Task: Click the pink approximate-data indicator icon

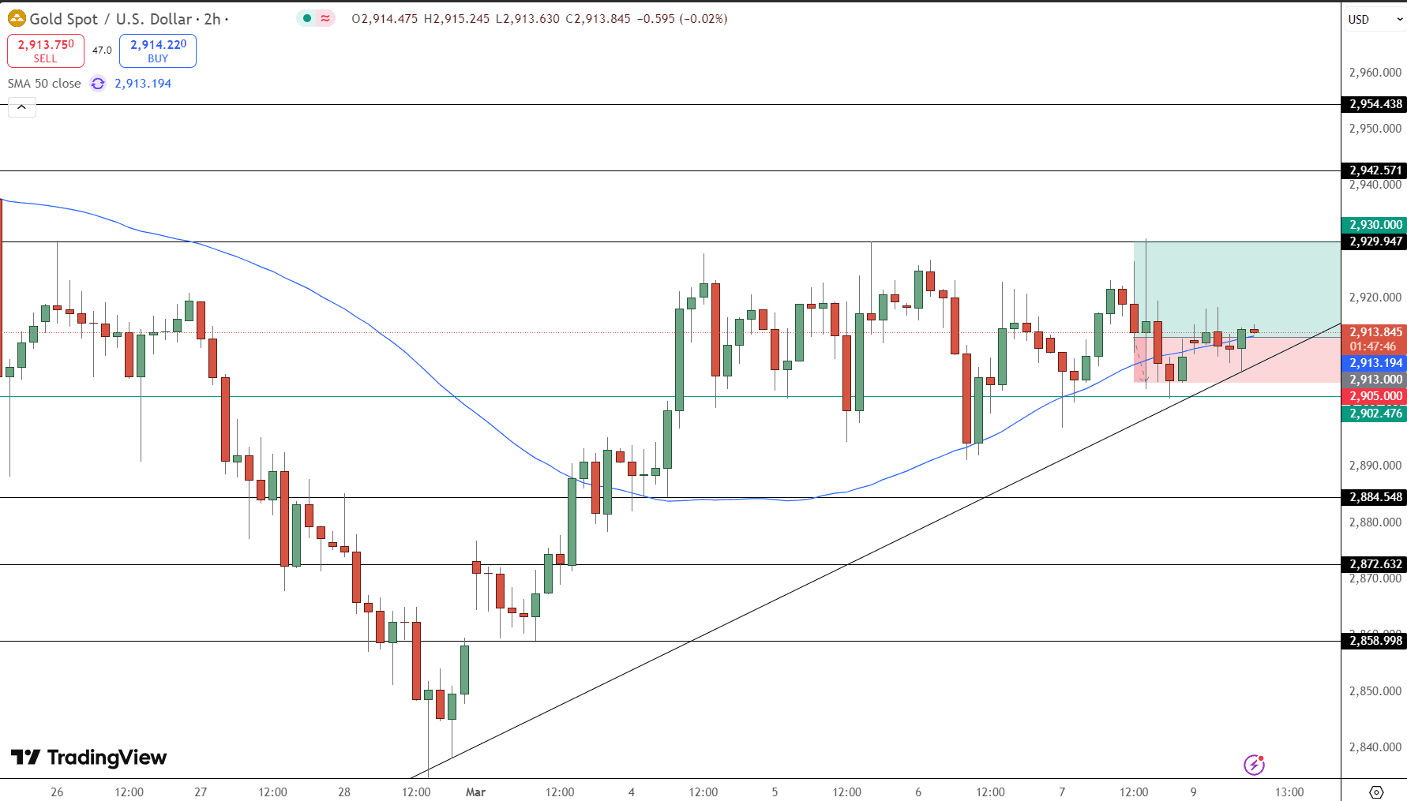Action: pos(325,18)
